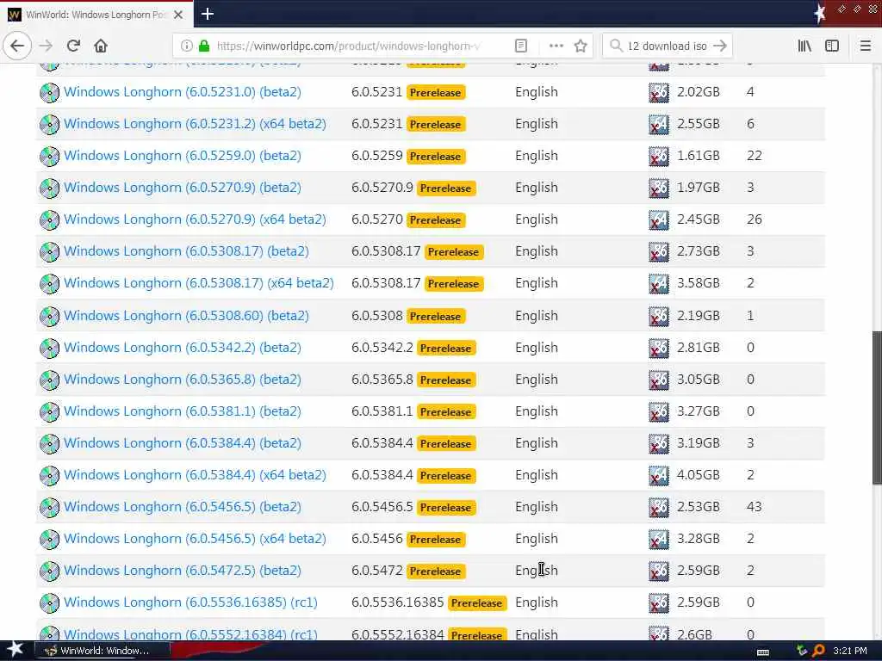The width and height of the screenshot is (882, 661).
Task: Open Windows Longhorn (6.0.5384.4) (x64 beta2) link
Action: (x=195, y=475)
